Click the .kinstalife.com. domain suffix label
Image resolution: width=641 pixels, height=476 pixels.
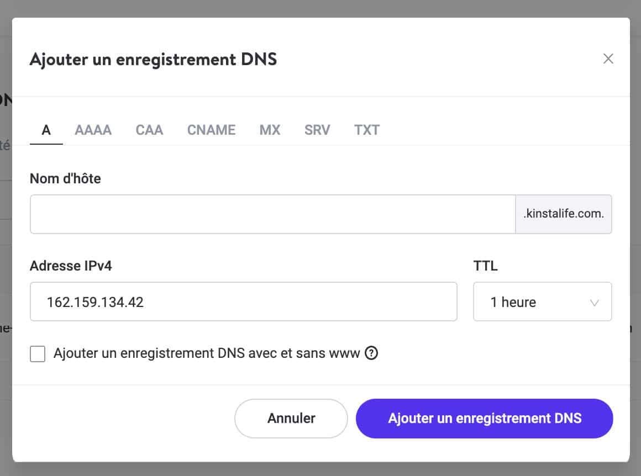pos(564,214)
